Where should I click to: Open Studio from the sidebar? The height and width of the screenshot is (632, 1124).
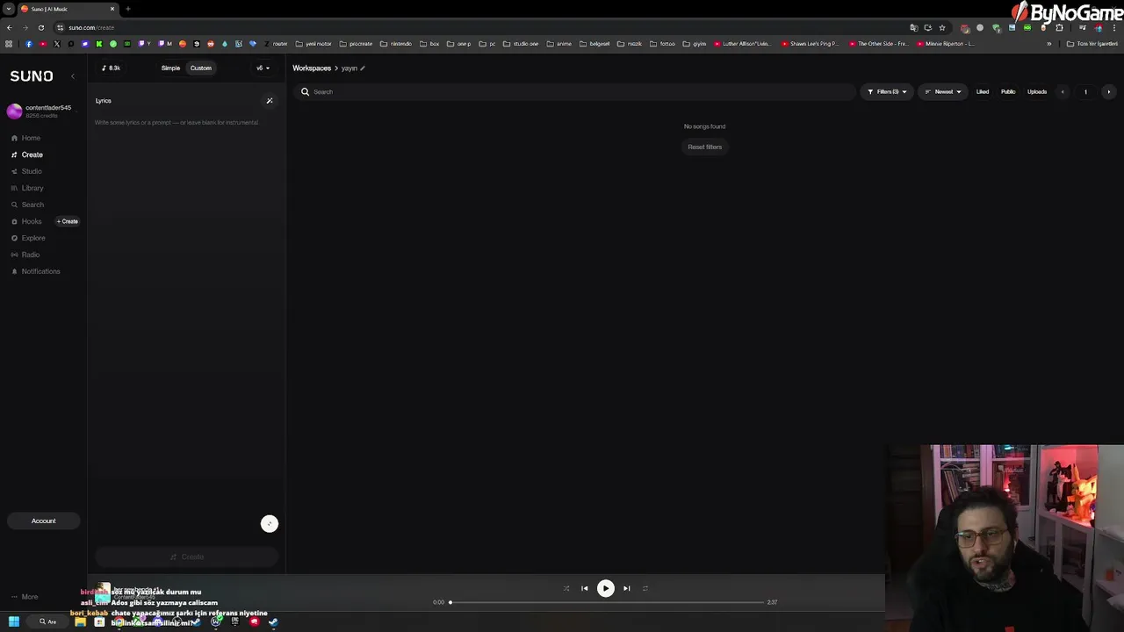pos(26,171)
